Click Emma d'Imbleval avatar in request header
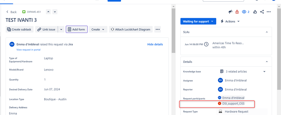This screenshot has height=115, width=281. point(12,44)
